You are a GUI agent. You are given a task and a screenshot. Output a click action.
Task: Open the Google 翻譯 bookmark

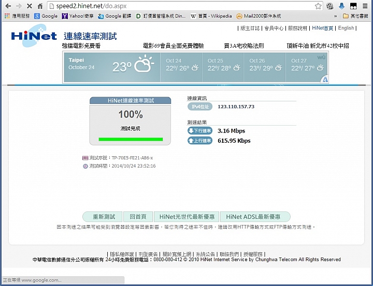click(x=114, y=16)
